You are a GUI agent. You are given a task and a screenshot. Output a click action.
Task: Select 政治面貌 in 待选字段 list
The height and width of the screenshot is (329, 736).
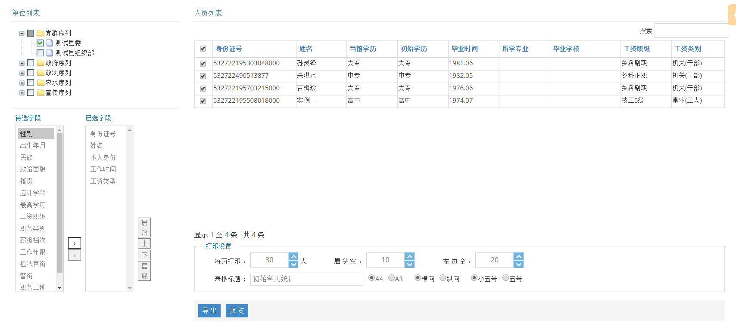[x=36, y=169]
